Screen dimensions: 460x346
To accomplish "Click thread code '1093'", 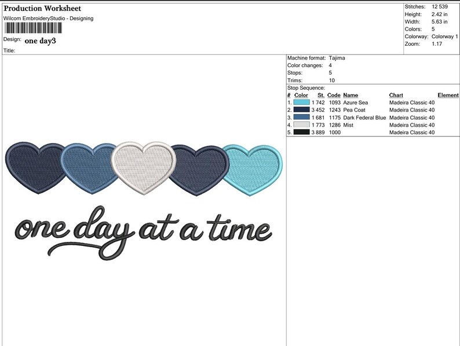I will point(335,102).
